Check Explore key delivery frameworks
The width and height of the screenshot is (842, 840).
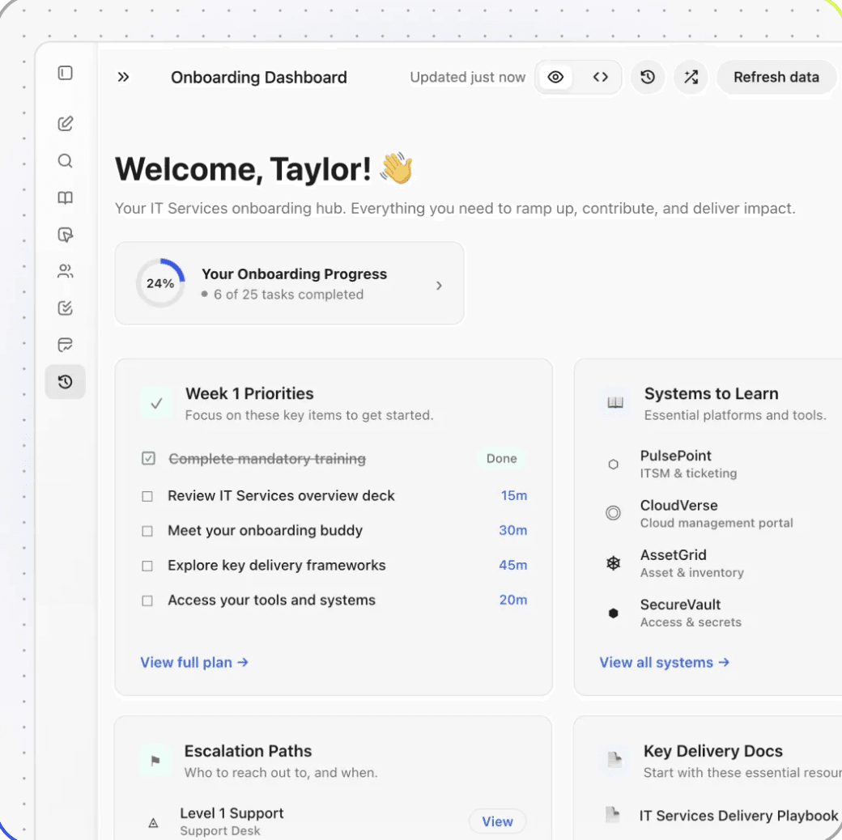(x=147, y=566)
